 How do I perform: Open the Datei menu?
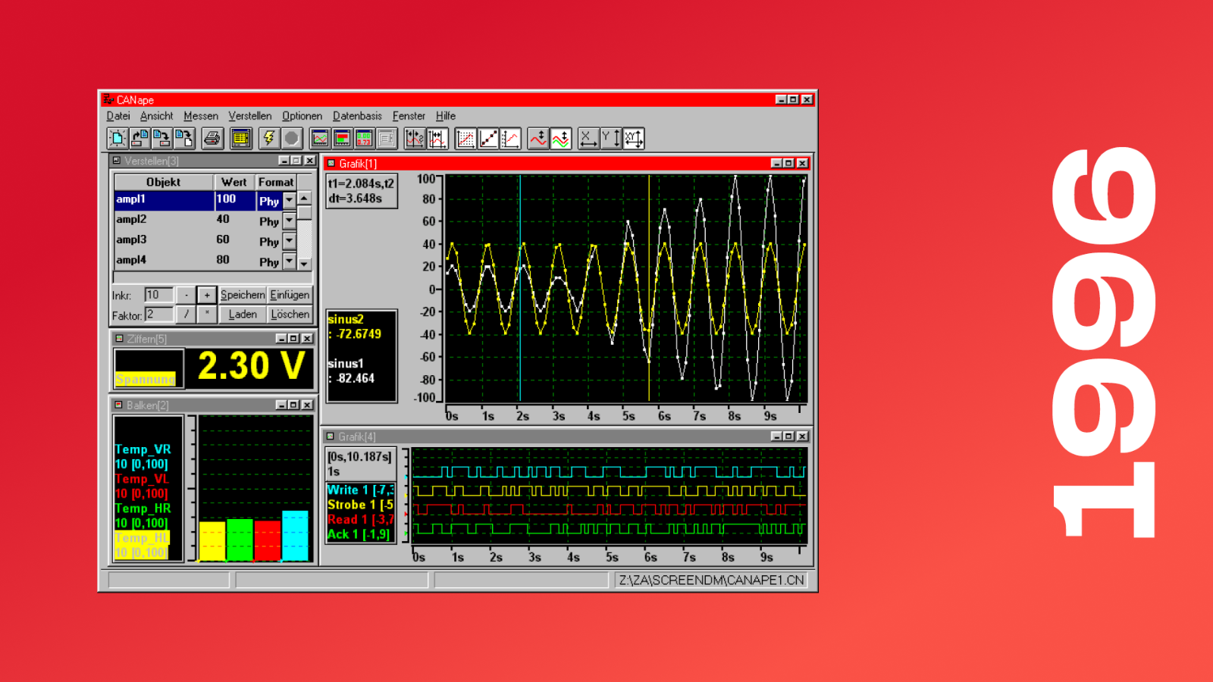click(118, 116)
